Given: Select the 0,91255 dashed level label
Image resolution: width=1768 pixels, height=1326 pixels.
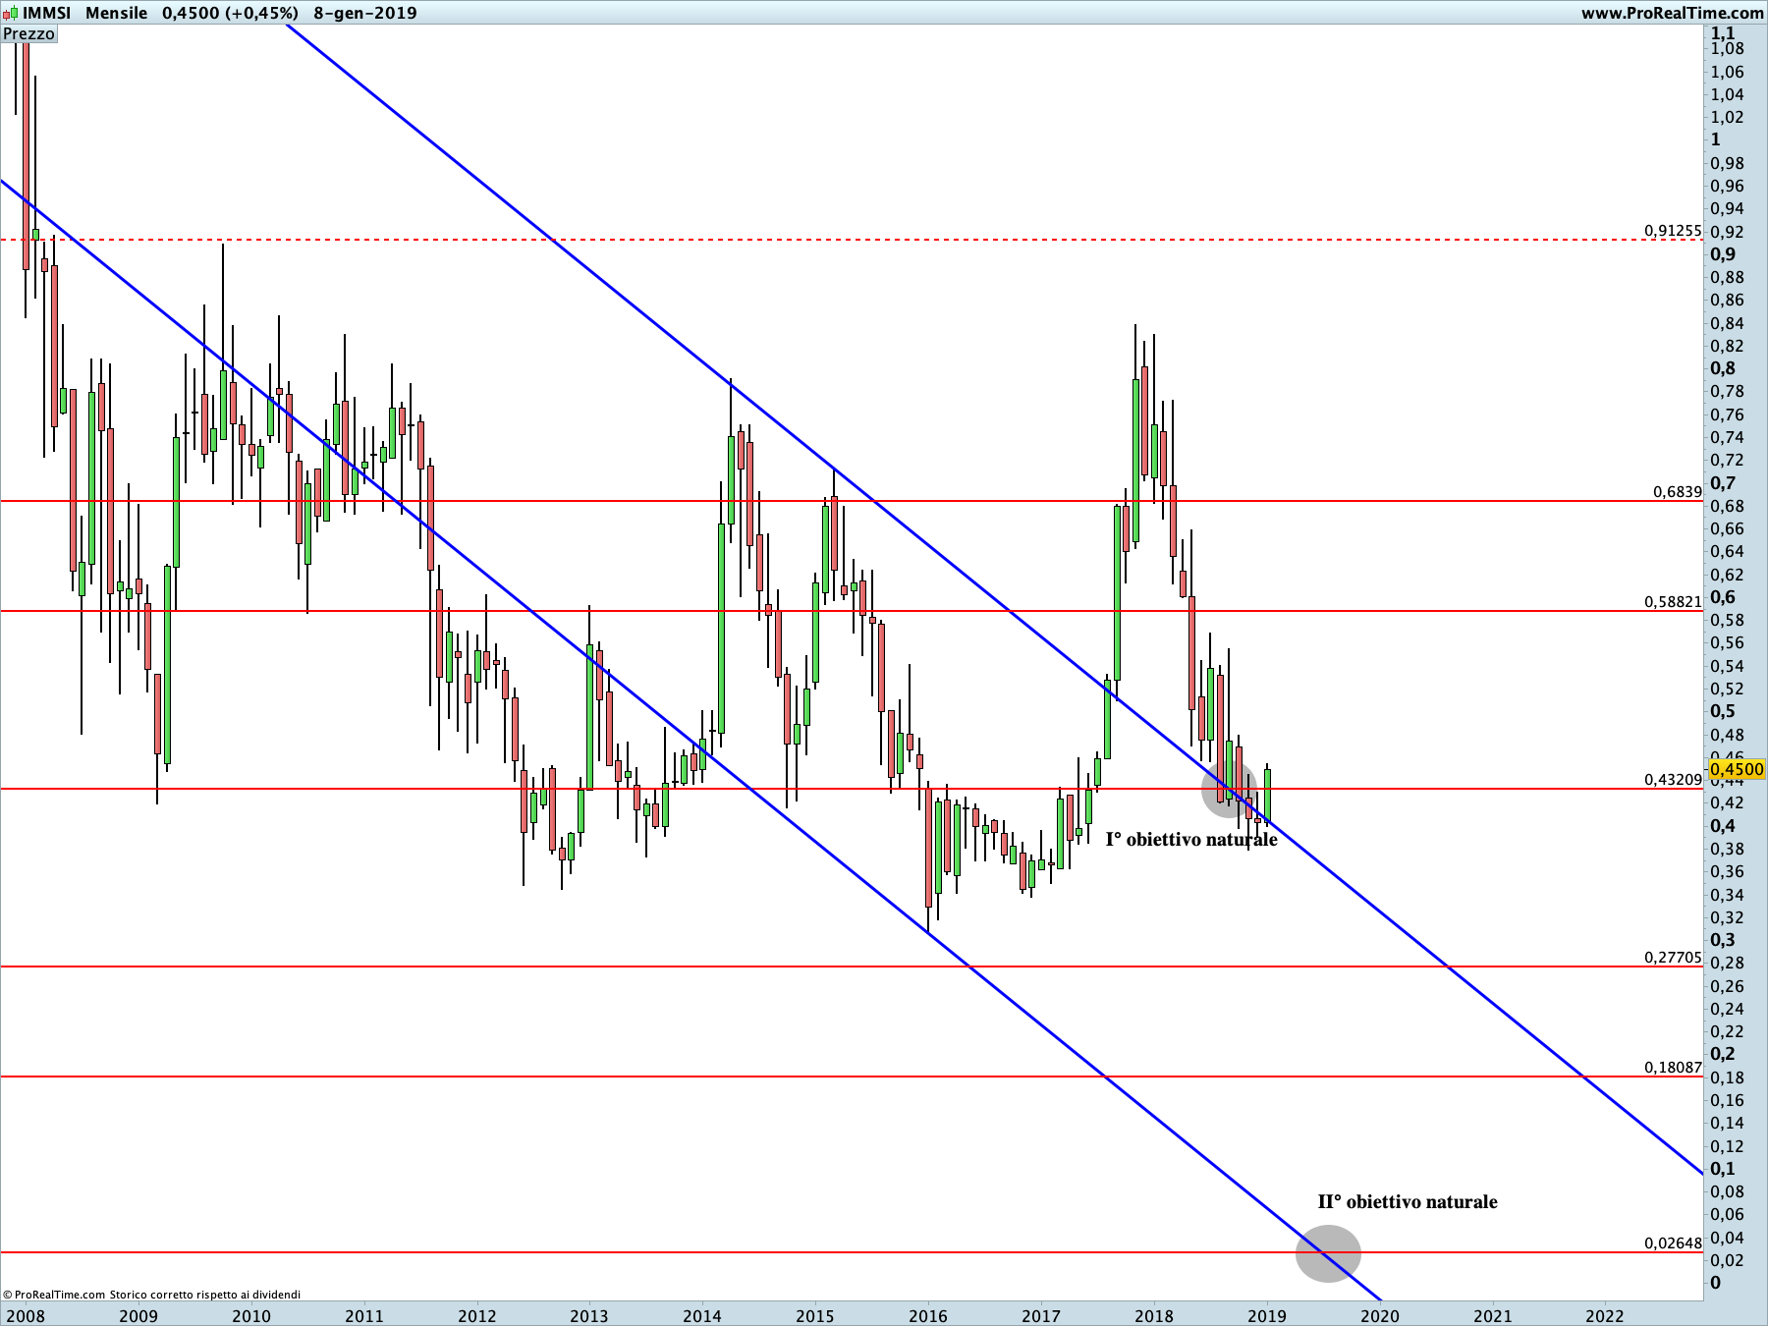Looking at the screenshot, I should tap(1673, 231).
